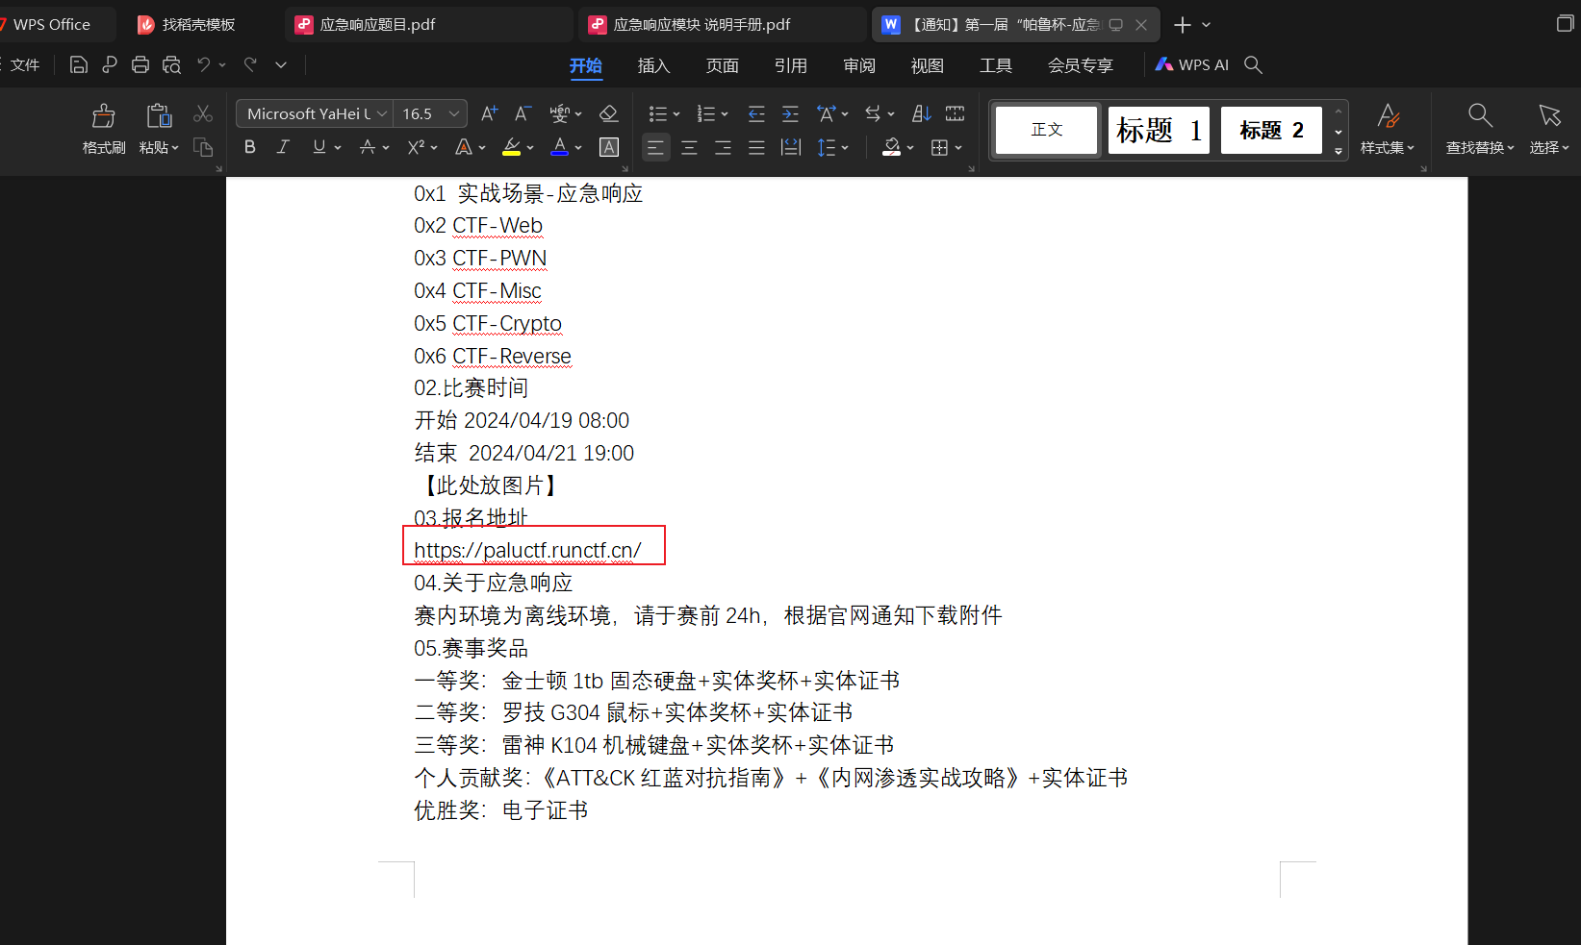The height and width of the screenshot is (945, 1581).
Task: Click the Character border icon
Action: (x=608, y=147)
